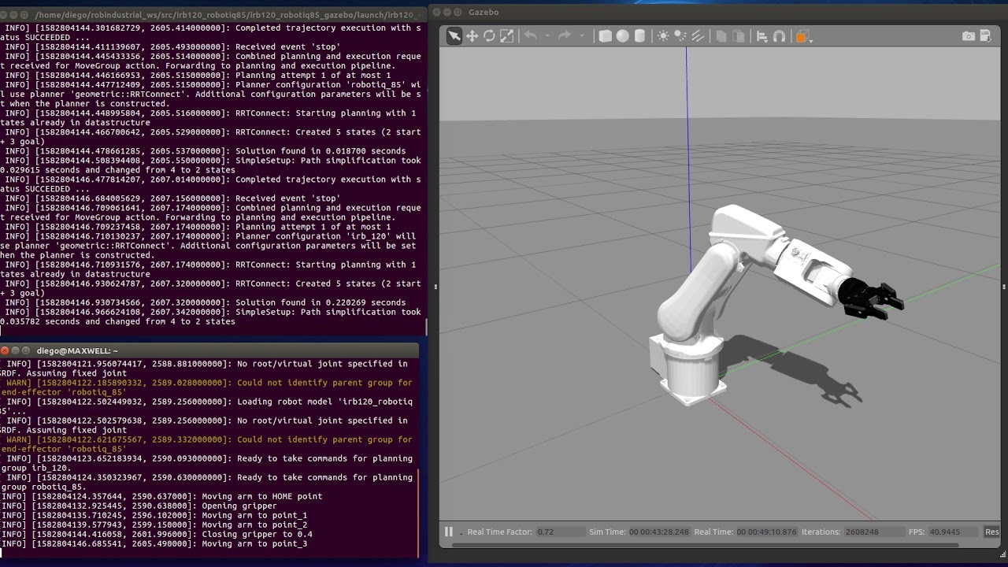The height and width of the screenshot is (567, 1008).
Task: Click the Real Time Factor value field
Action: tap(560, 532)
